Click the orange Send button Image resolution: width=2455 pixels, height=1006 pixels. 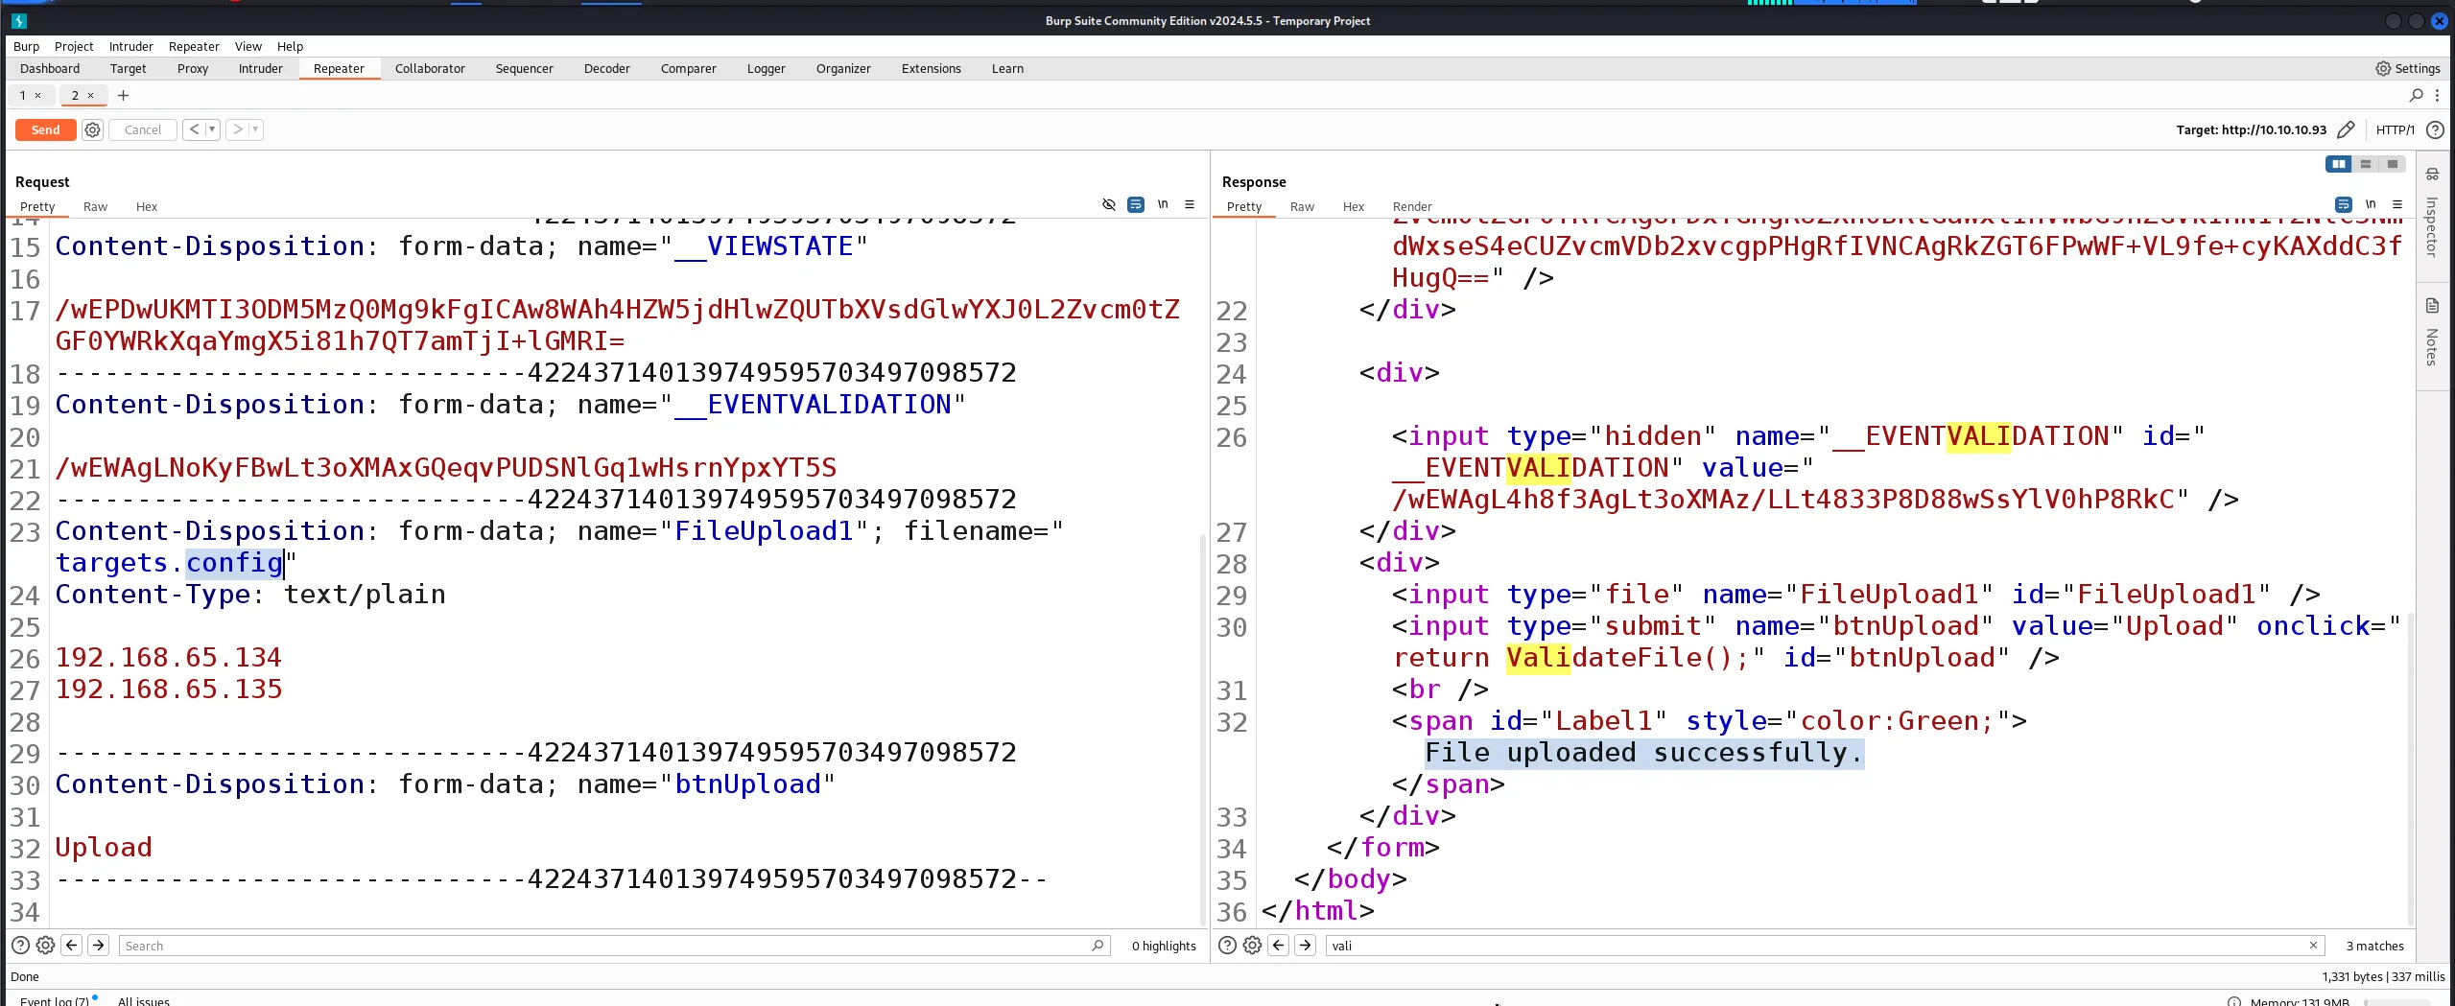click(x=45, y=129)
